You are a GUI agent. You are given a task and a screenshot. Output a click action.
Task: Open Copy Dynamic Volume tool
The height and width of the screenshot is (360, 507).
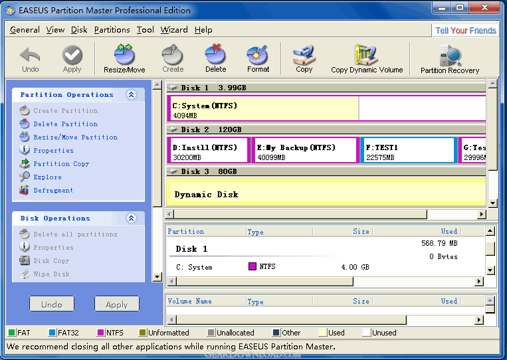366,54
